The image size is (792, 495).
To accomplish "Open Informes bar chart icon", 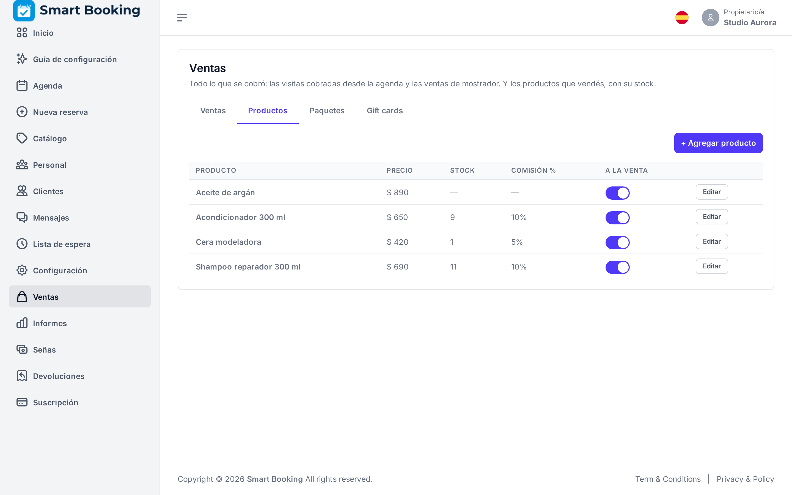I will pos(22,323).
